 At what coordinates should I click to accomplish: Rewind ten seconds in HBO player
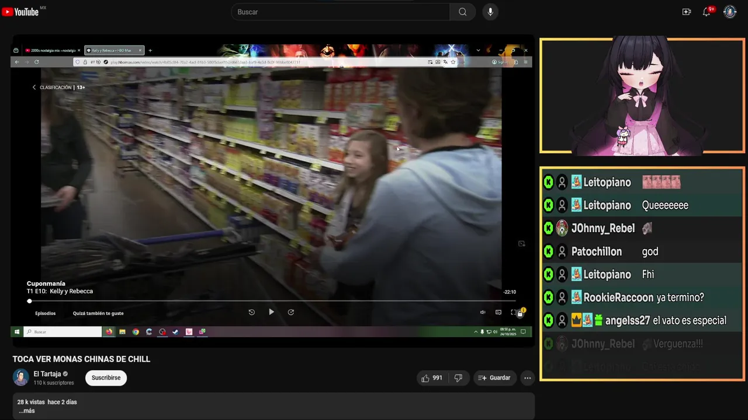point(252,312)
